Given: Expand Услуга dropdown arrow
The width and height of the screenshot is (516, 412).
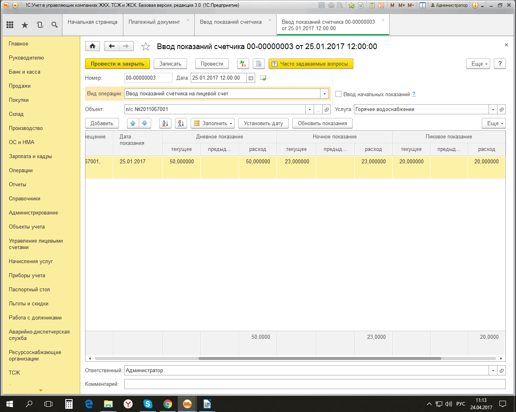Looking at the screenshot, I should click(493, 109).
